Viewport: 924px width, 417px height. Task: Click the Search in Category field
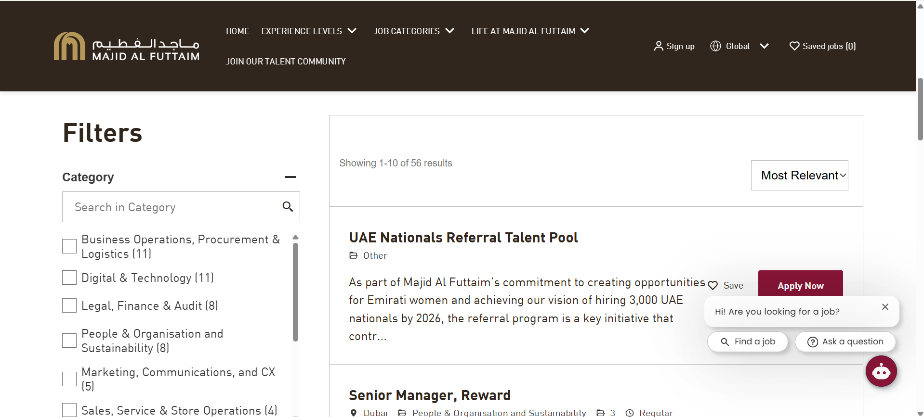(181, 207)
